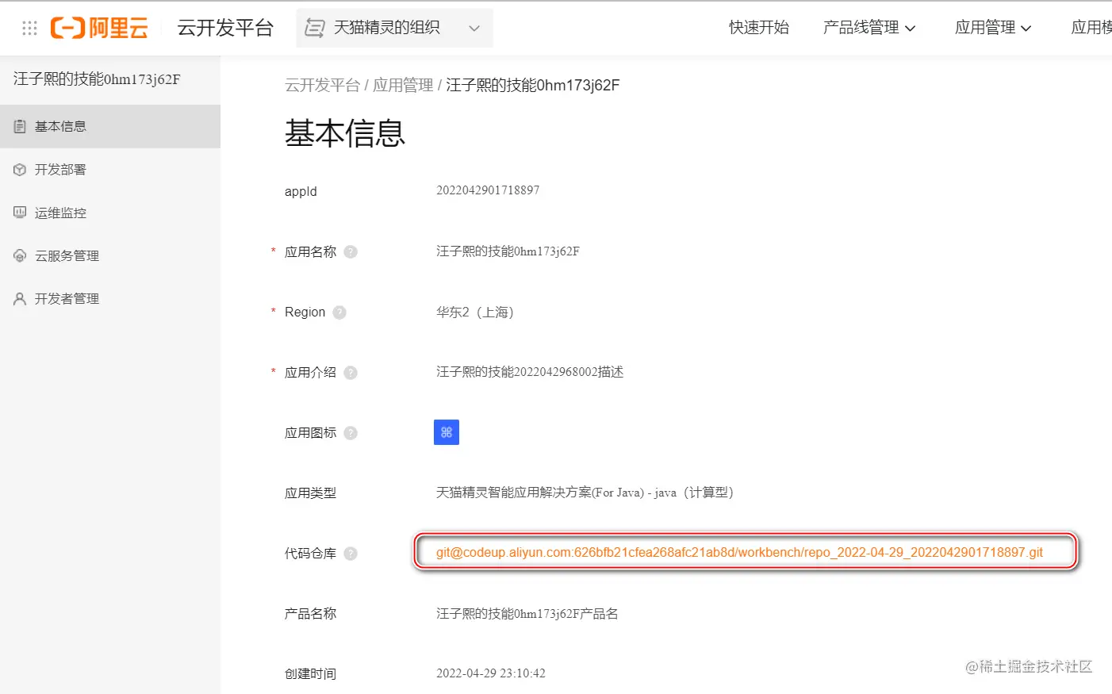Show help tooltip for 代码仓库
The height and width of the screenshot is (694, 1112).
[x=351, y=554]
